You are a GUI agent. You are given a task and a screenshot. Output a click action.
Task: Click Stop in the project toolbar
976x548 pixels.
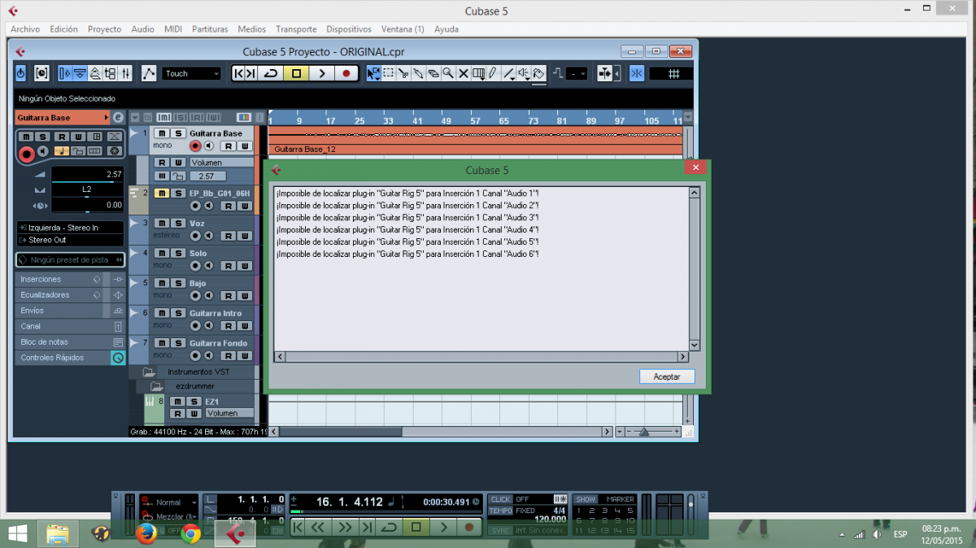(296, 73)
